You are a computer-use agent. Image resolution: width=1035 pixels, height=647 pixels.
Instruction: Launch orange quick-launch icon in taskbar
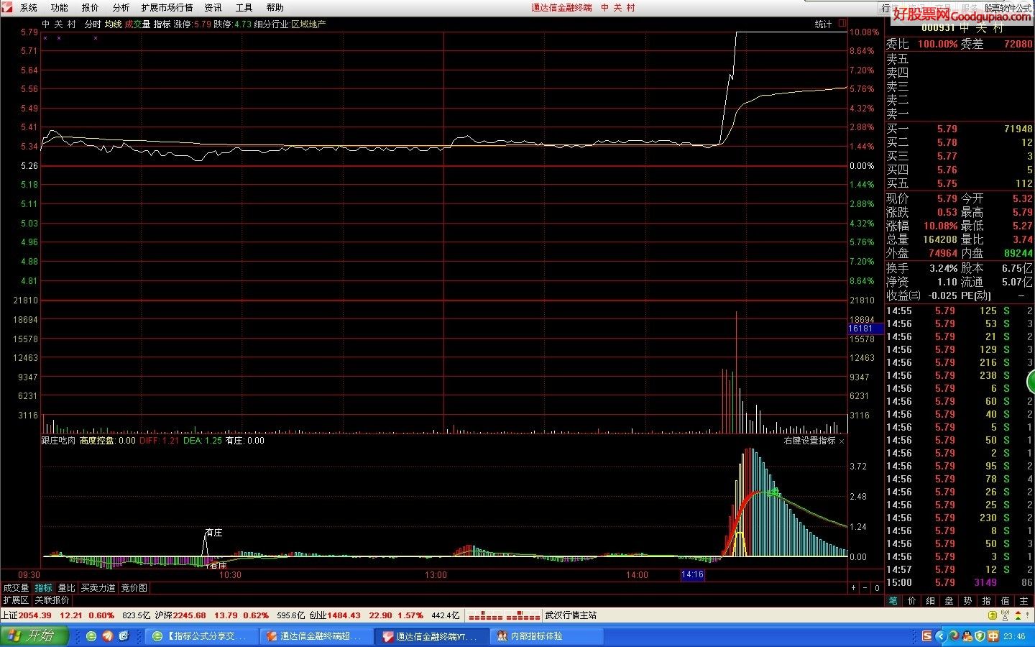coord(108,636)
